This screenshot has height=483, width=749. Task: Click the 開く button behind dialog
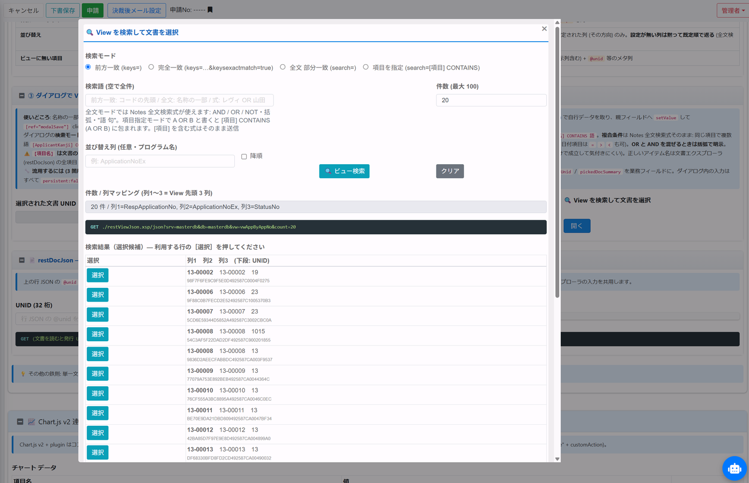[x=577, y=226]
